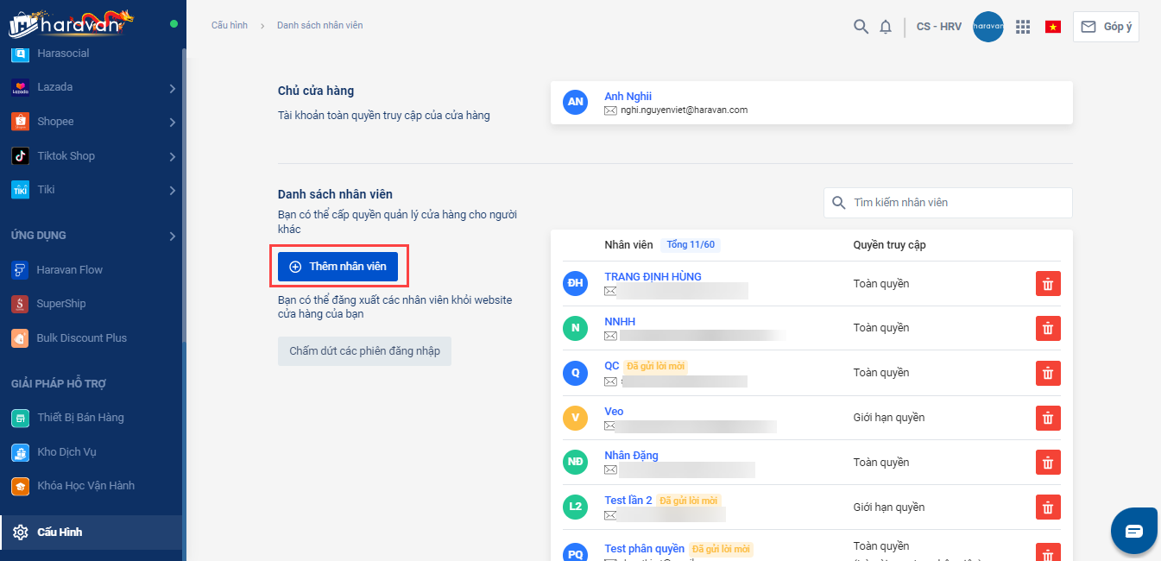Click Đã gửi lời mời badge beside QC
Screen dimensions: 1161x561
click(655, 366)
